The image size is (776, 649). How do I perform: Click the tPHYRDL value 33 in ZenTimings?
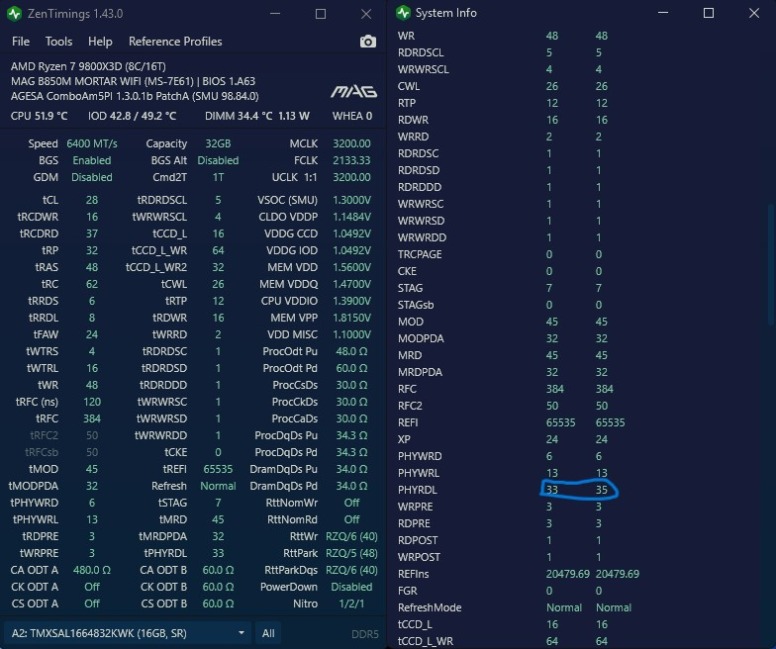coord(218,553)
